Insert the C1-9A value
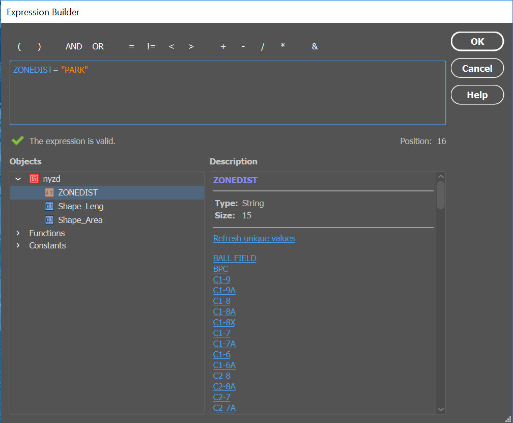The height and width of the screenshot is (423, 513). (224, 291)
